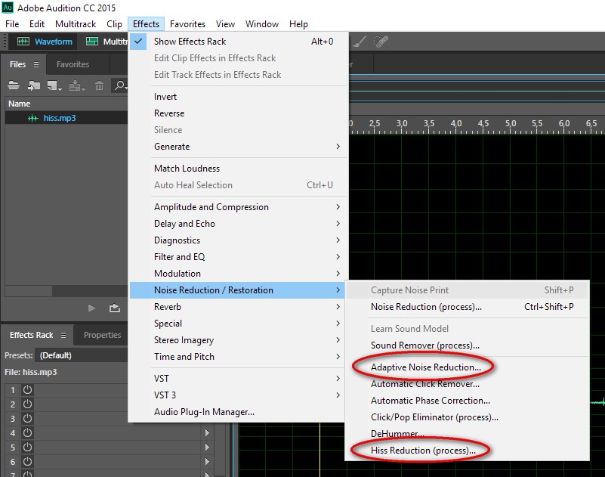This screenshot has width=605, height=477.
Task: Click the Import File icon in Files panel
Action: pyautogui.click(x=34, y=85)
